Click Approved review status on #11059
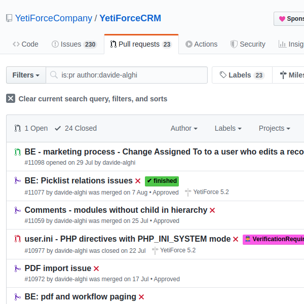Viewport: 304px width, 304px height. point(166,221)
